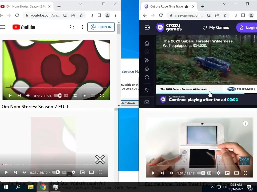The image size is (257, 192).
Task: Open My Games on CrazyGames
Action: coord(216,27)
